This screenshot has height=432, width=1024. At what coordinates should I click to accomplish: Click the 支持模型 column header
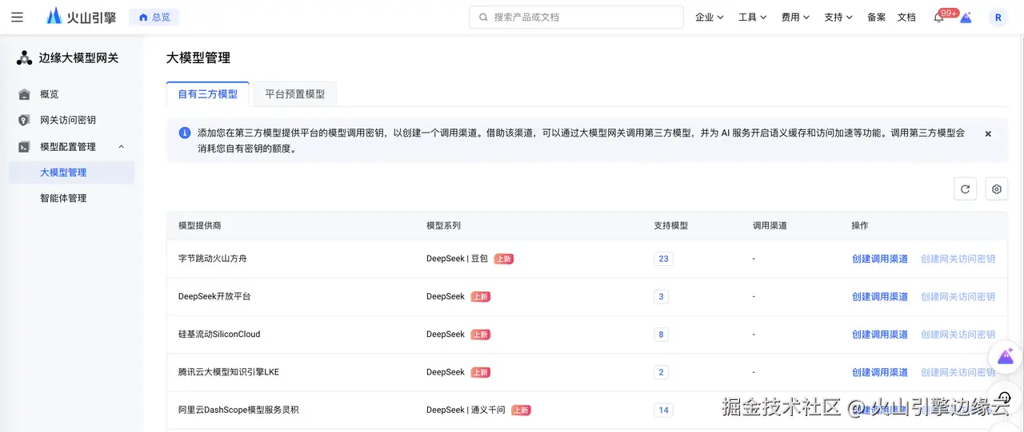point(670,226)
